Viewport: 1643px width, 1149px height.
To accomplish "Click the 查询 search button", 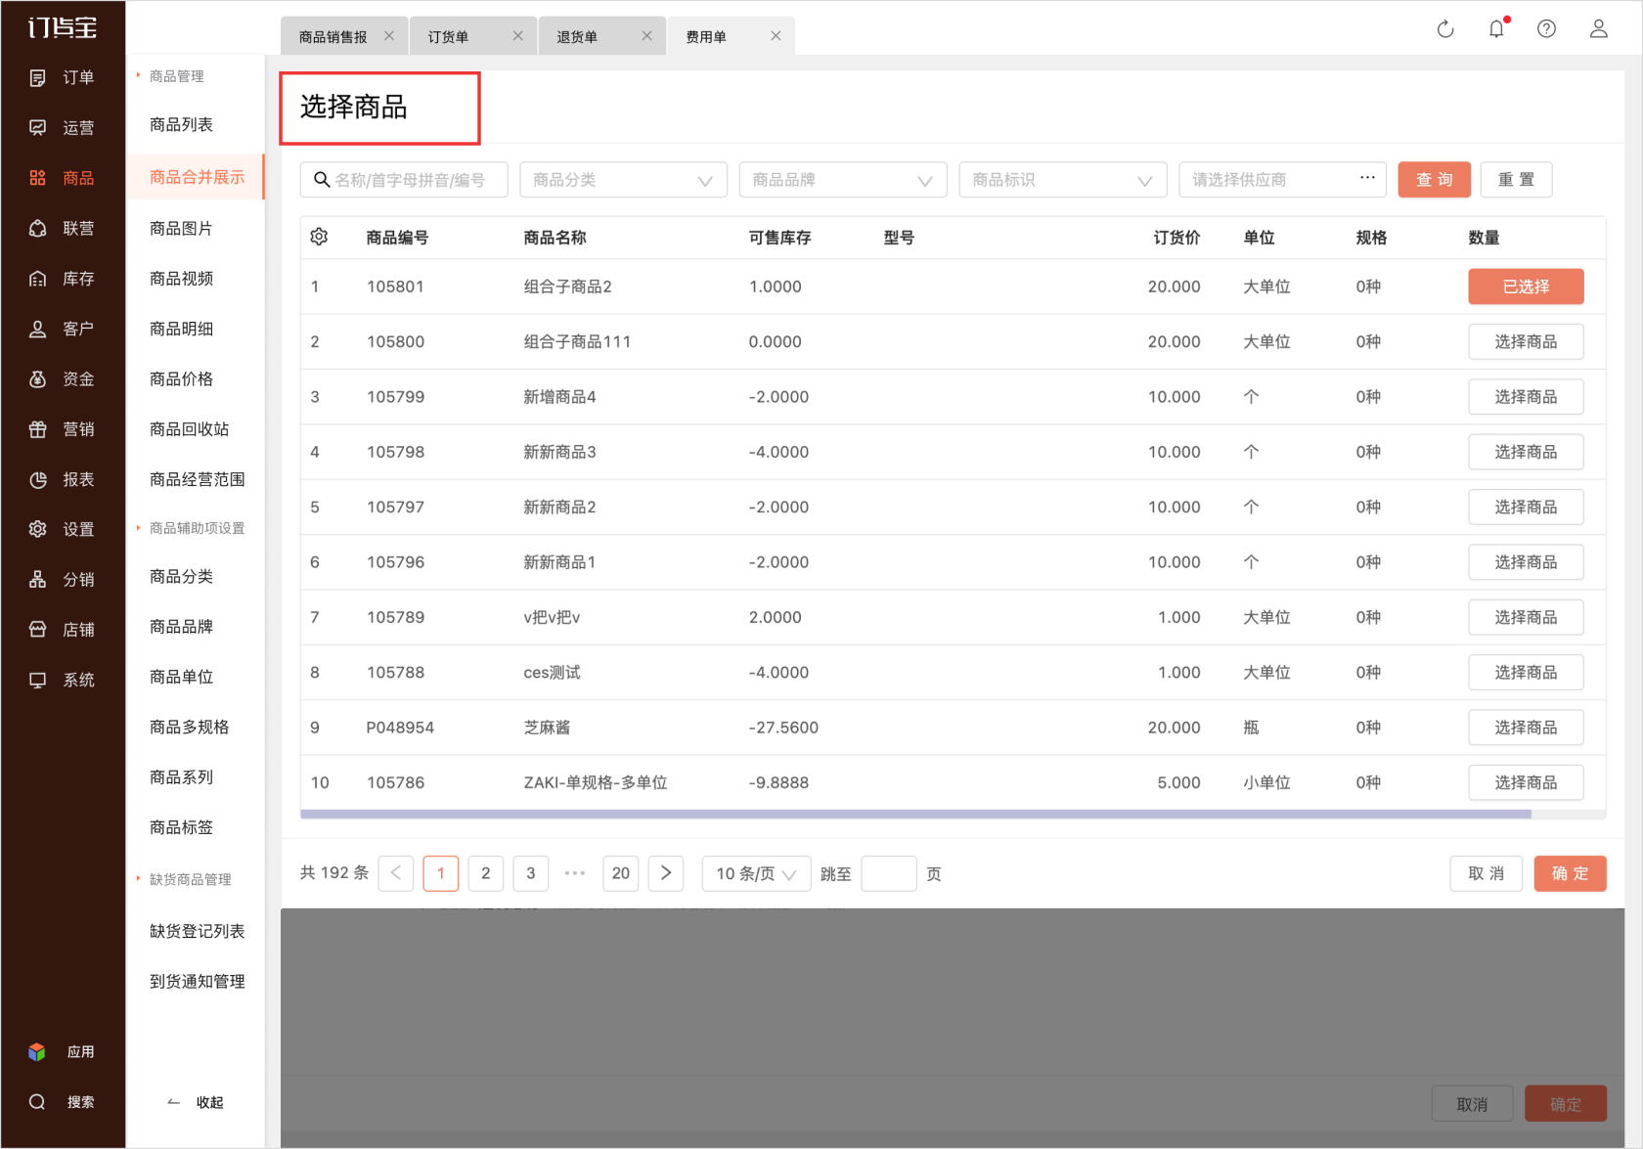I will pos(1434,180).
